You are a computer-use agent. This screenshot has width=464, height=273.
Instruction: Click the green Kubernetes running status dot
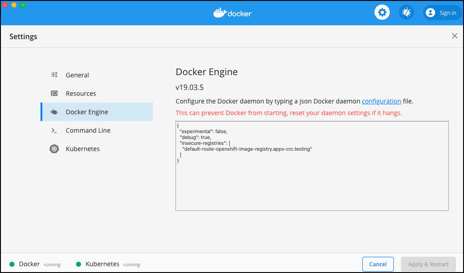pos(79,264)
